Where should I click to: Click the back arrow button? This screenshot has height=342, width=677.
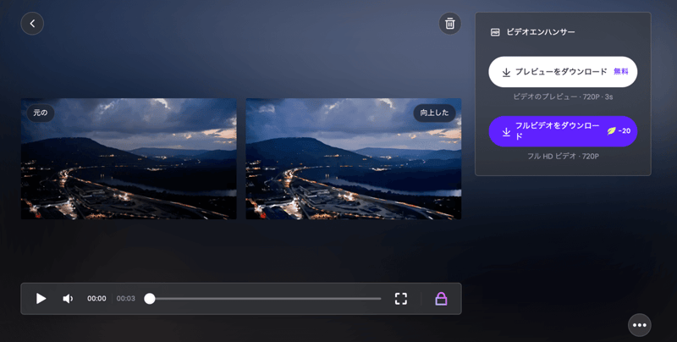32,24
